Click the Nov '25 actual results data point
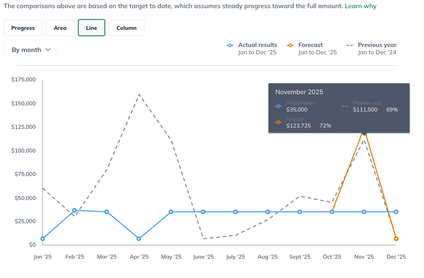424x278 pixels. pos(364,212)
